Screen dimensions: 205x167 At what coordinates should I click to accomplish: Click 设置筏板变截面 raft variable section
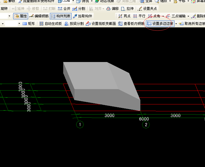101,24
